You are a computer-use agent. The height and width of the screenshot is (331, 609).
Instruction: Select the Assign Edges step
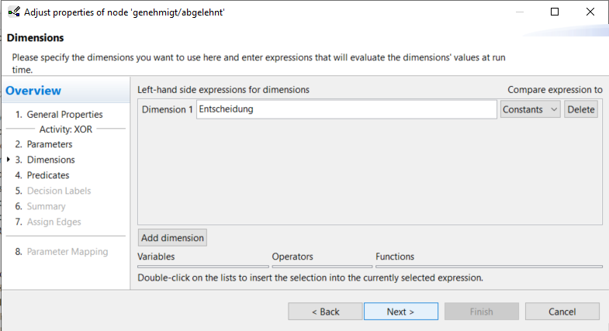pyautogui.click(x=54, y=222)
